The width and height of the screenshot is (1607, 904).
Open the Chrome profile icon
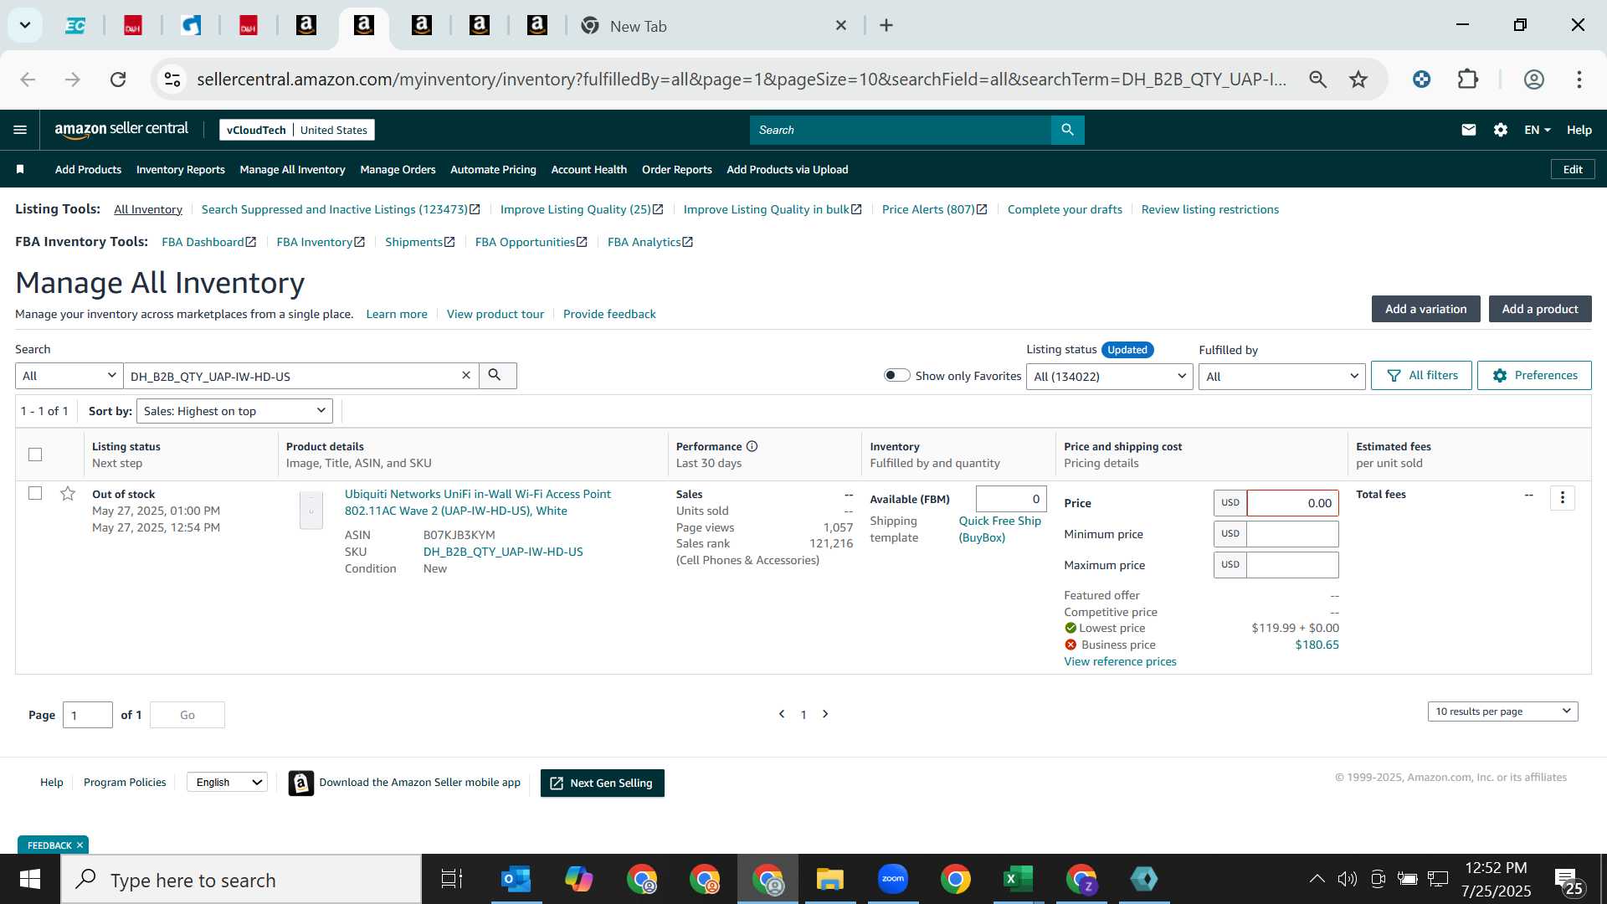click(1533, 80)
